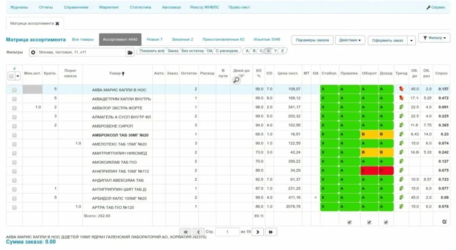Open the Справочники menu
Screen dimensions: 456x250
tap(76, 7)
